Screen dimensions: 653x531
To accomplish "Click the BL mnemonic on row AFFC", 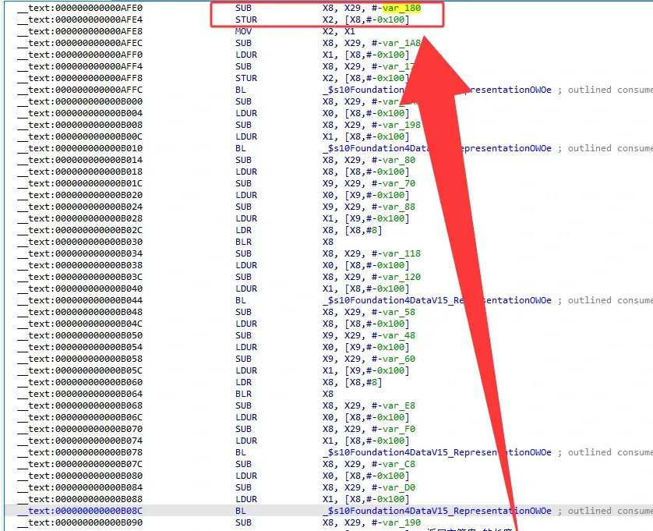I will pos(240,90).
